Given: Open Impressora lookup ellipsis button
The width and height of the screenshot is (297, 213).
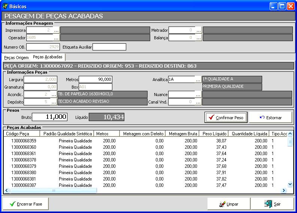Looking at the screenshot, I should tap(56, 30).
